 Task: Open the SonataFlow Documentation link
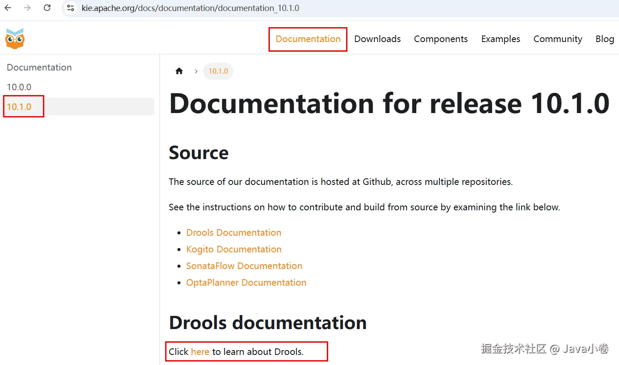pos(244,266)
